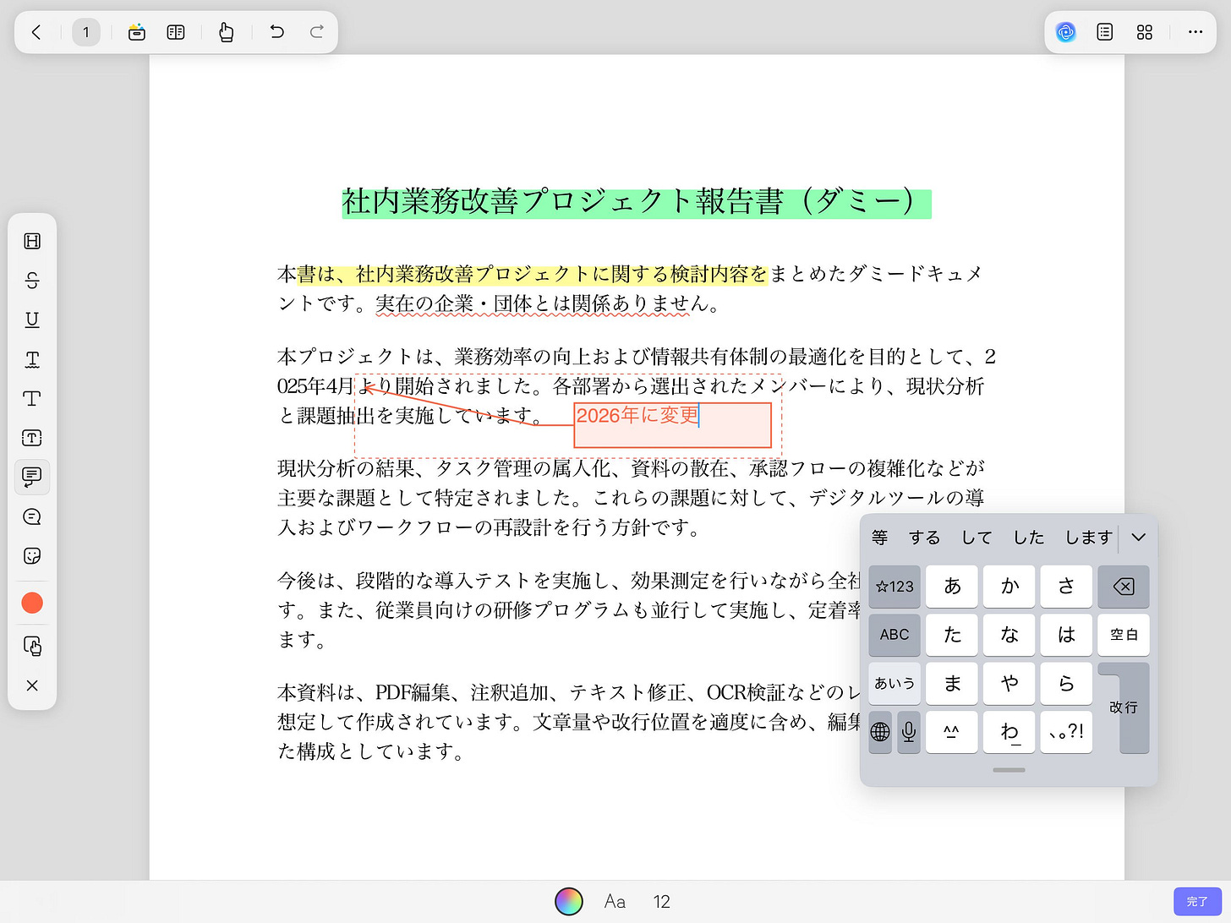Screen dimensions: 1231x923
Task: Open the more options menu
Action: 1195,32
